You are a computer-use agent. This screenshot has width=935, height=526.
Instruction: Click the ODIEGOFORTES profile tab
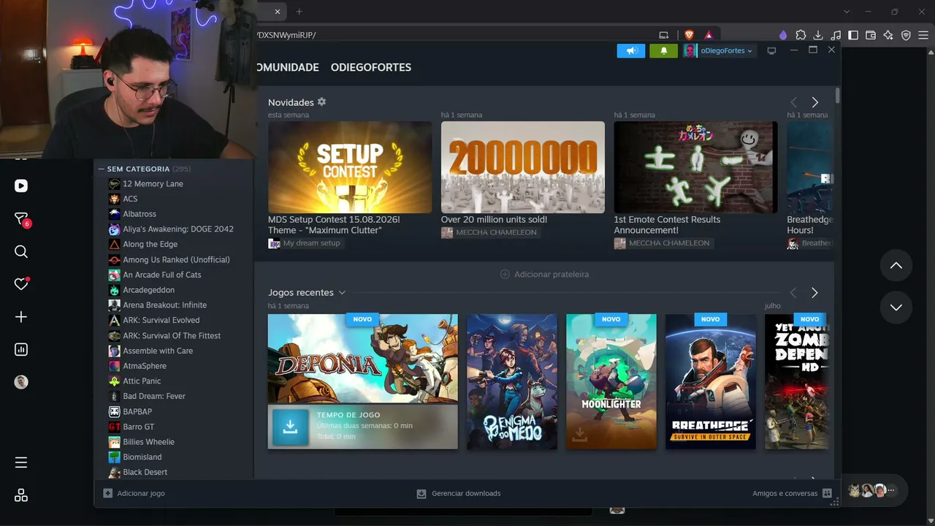371,67
